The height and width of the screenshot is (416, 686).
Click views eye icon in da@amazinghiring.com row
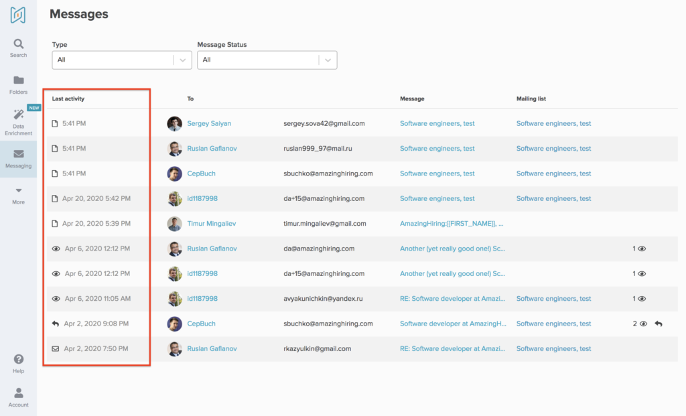click(x=642, y=249)
